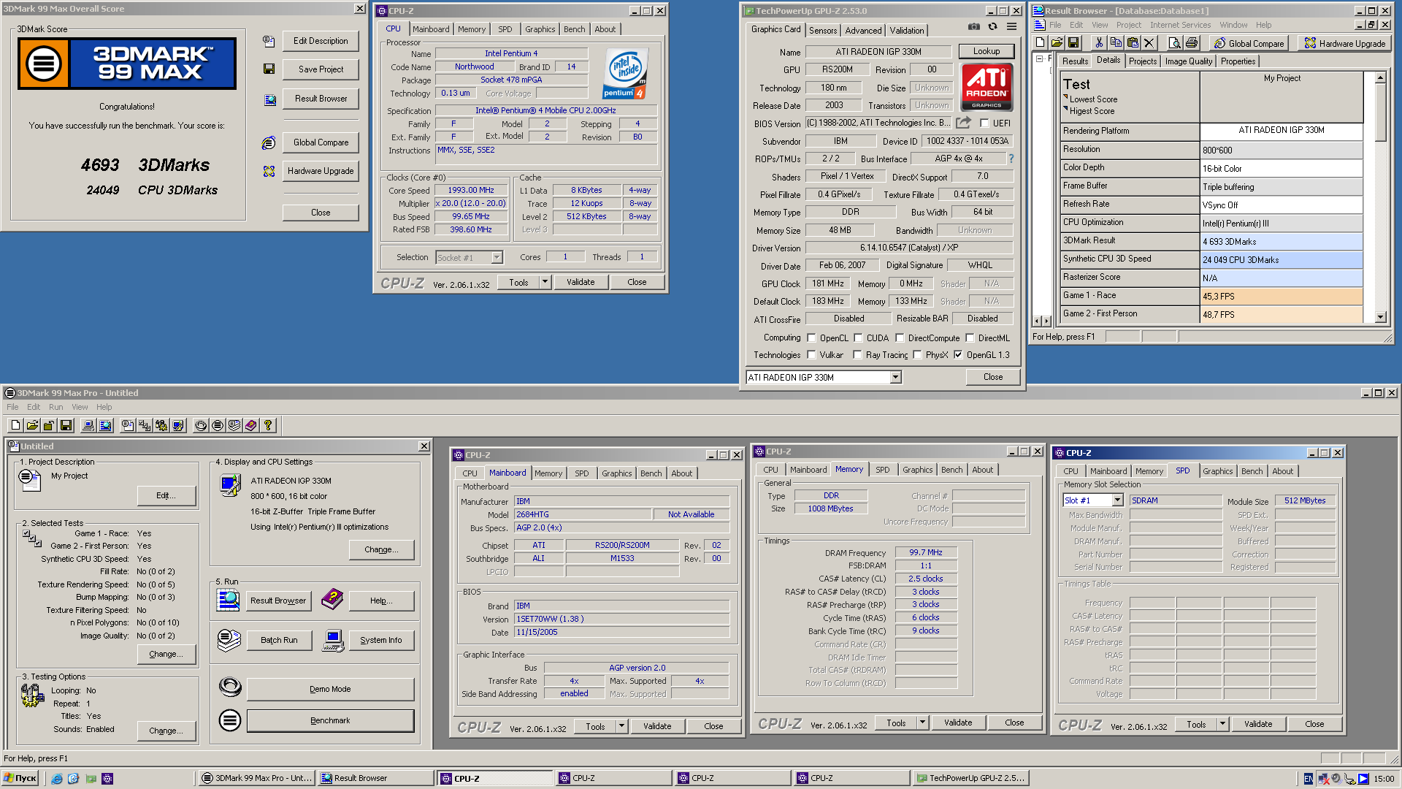Click display settings monitor icon in 3DMark toolbar

(178, 425)
